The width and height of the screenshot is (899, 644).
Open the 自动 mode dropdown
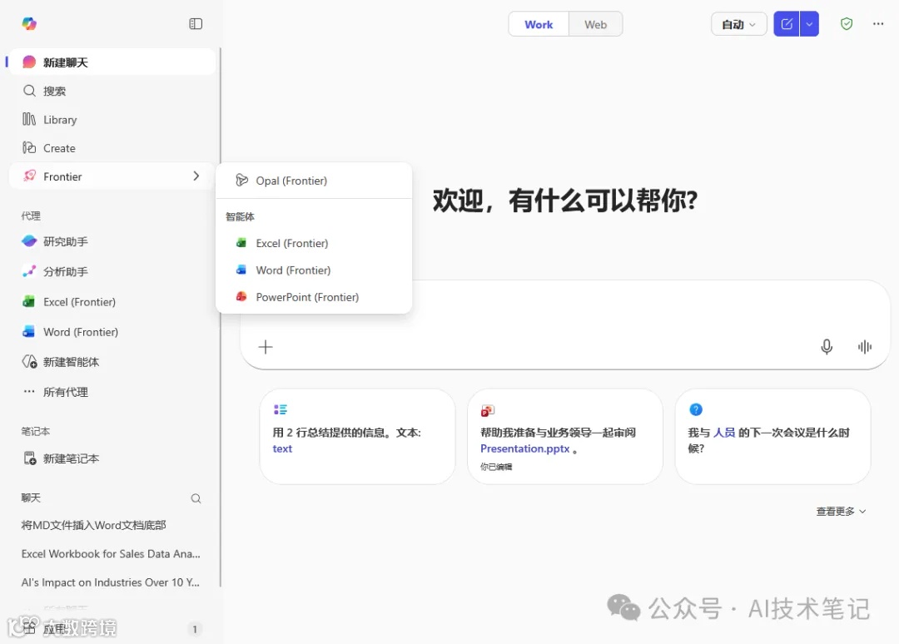tap(738, 24)
